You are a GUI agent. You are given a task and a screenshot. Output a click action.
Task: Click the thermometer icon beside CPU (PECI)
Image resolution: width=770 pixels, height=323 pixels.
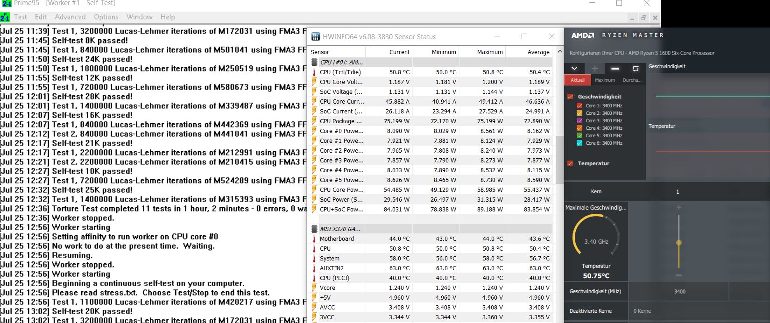click(x=314, y=278)
